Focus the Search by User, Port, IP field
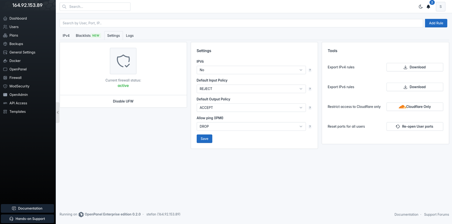Viewport: 452px width, 224px height. [x=241, y=23]
